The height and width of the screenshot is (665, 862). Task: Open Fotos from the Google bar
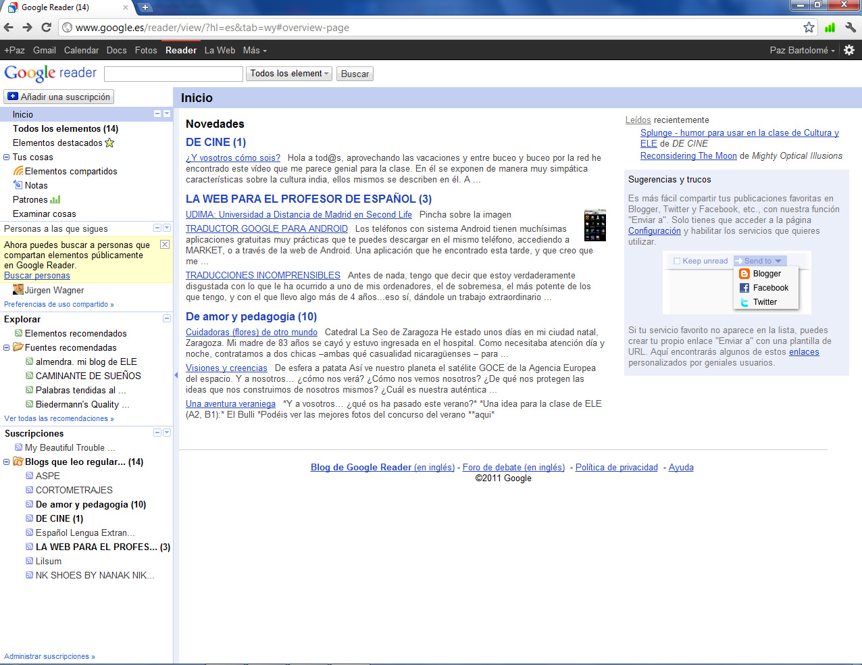pos(146,50)
